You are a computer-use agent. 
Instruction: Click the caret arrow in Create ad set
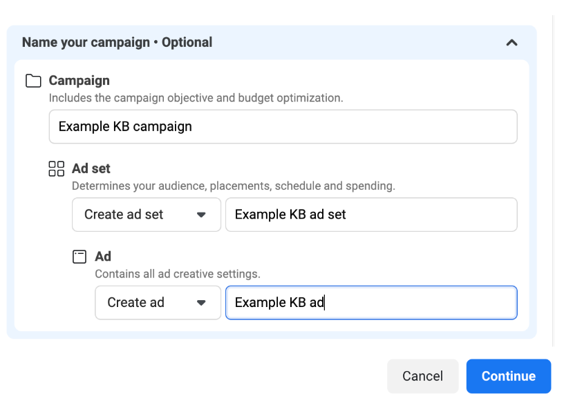click(x=201, y=215)
